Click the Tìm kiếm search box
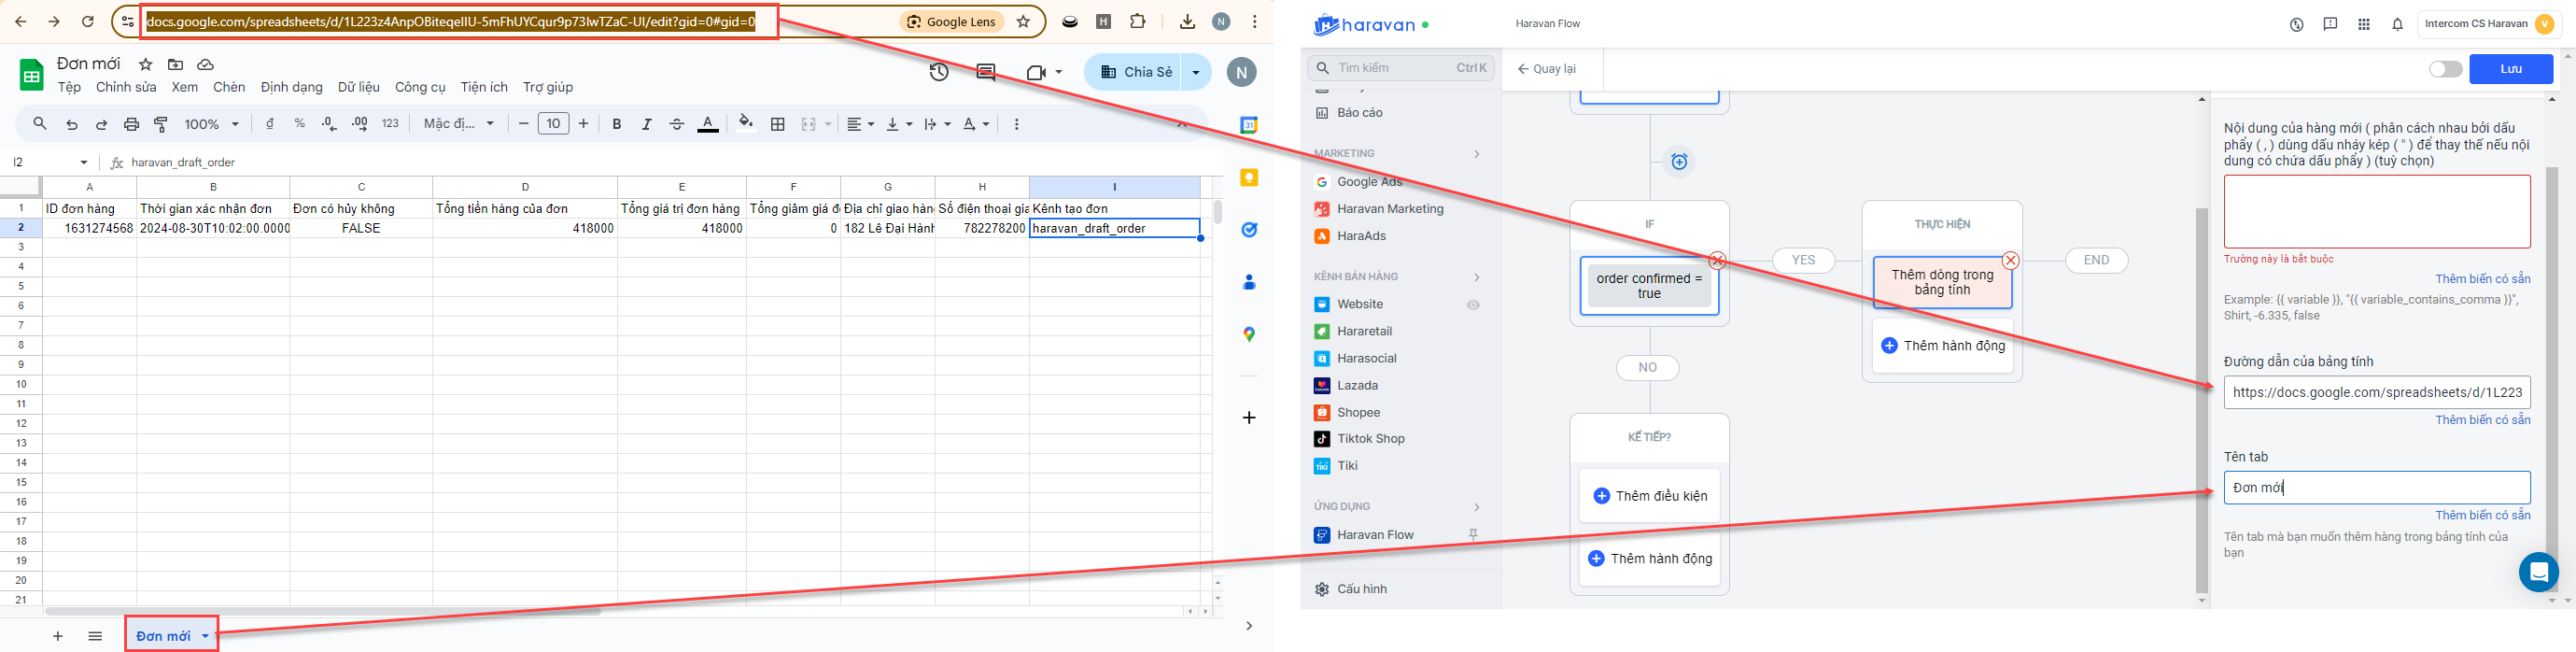2576x652 pixels. coord(1400,68)
